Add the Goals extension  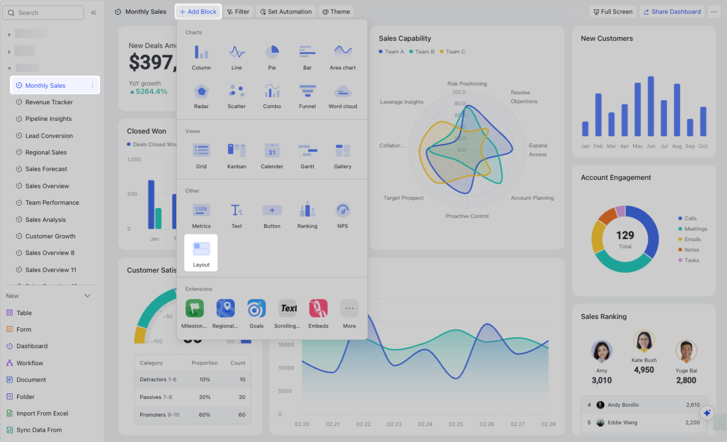click(256, 313)
